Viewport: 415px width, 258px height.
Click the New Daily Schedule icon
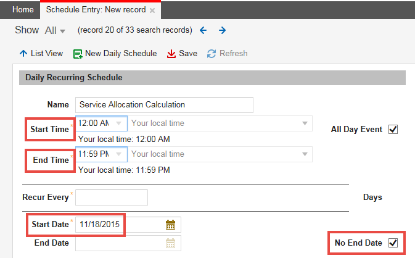point(78,54)
